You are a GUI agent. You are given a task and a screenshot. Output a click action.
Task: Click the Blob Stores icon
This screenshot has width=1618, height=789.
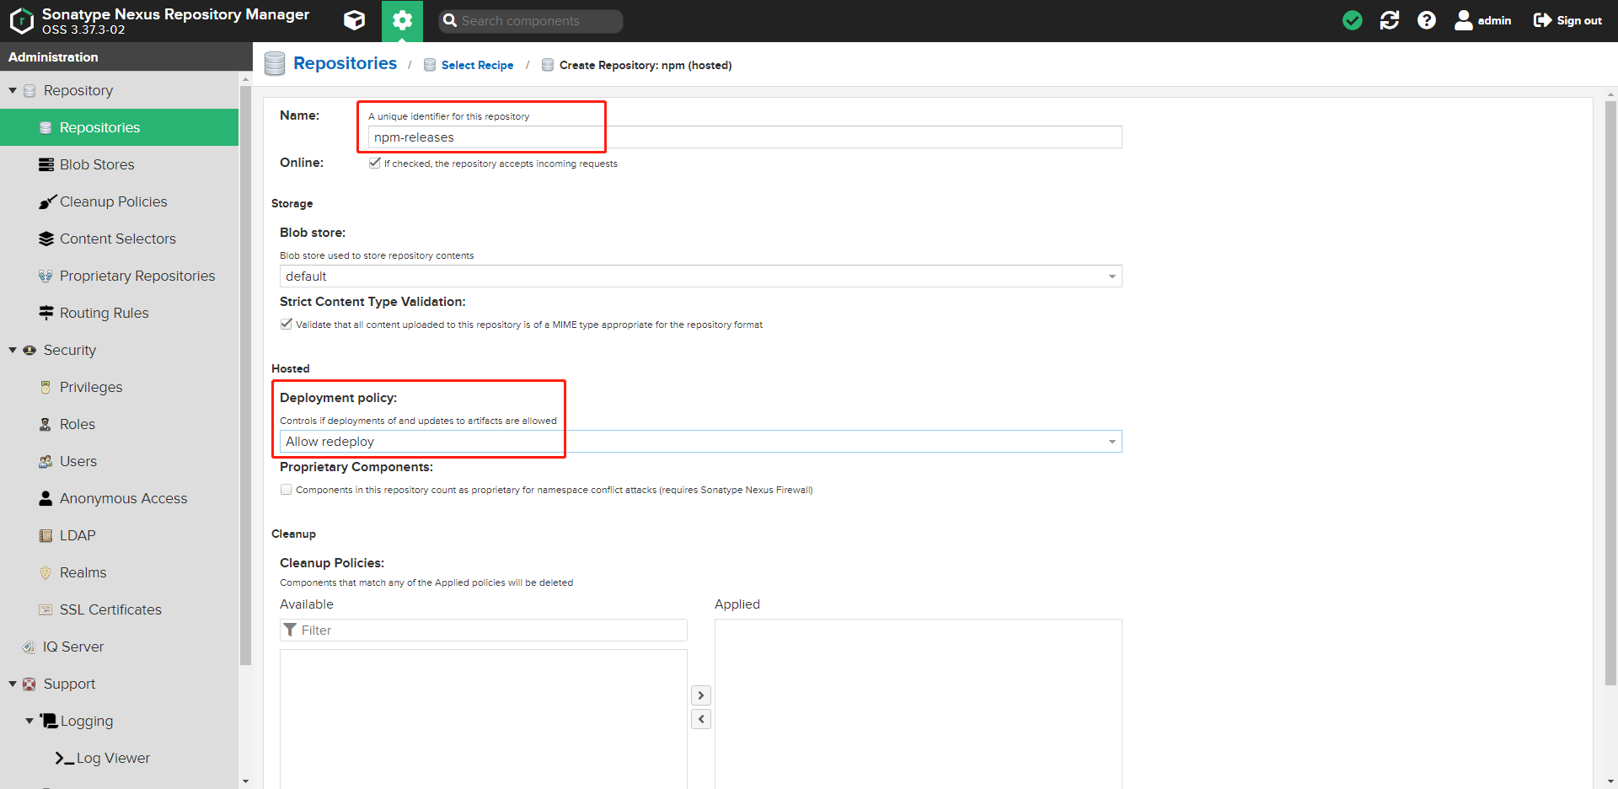[46, 164]
